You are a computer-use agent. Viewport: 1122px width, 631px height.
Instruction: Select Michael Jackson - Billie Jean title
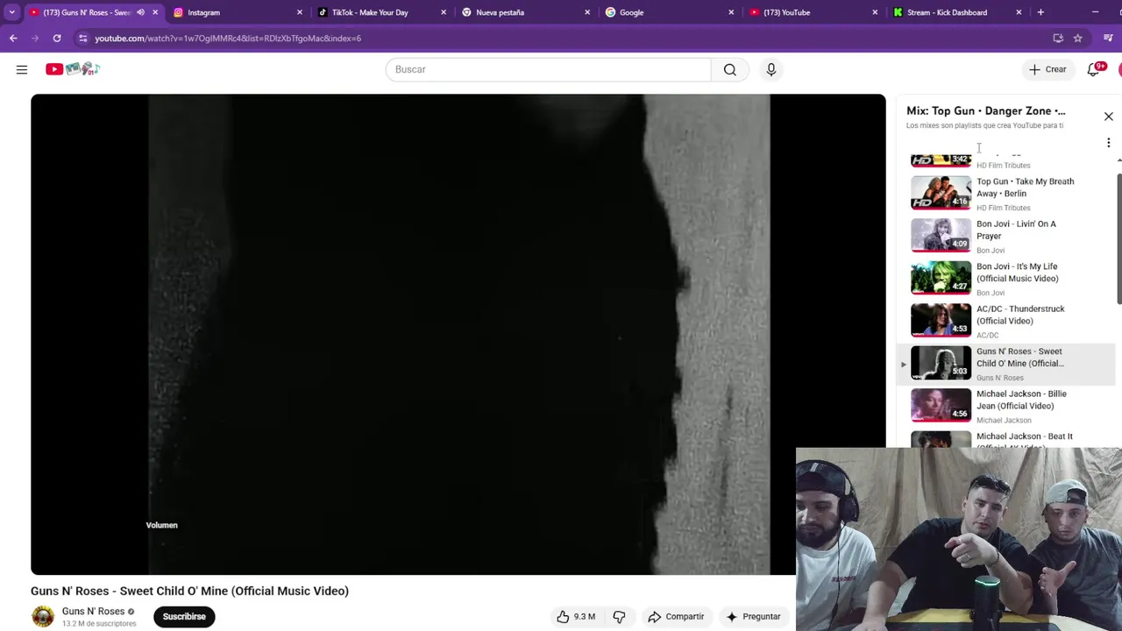pos(1021,400)
